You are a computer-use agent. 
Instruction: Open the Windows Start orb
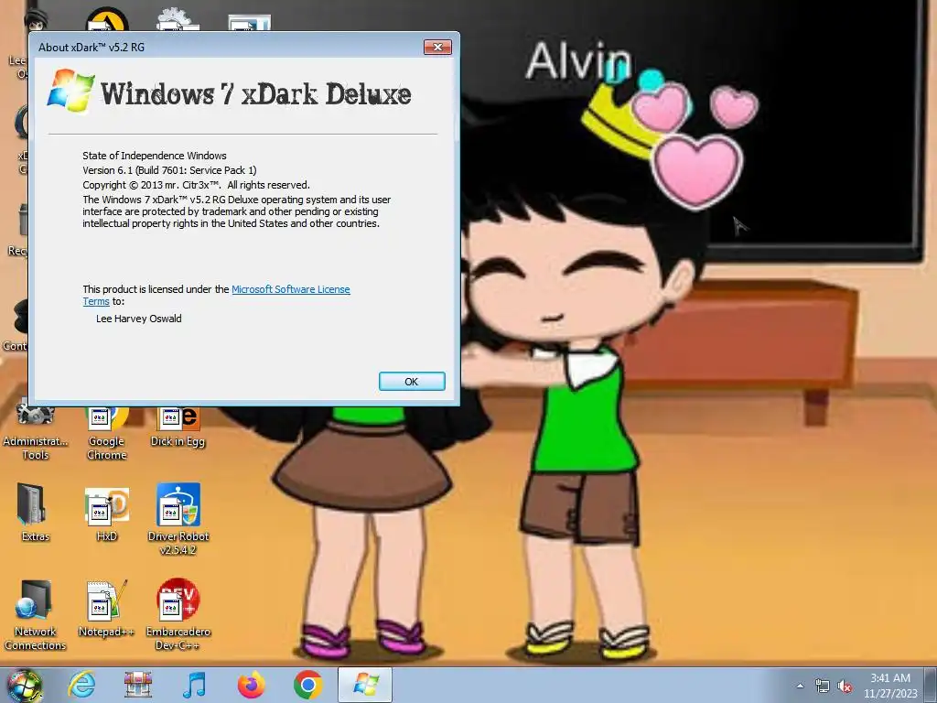(x=24, y=686)
